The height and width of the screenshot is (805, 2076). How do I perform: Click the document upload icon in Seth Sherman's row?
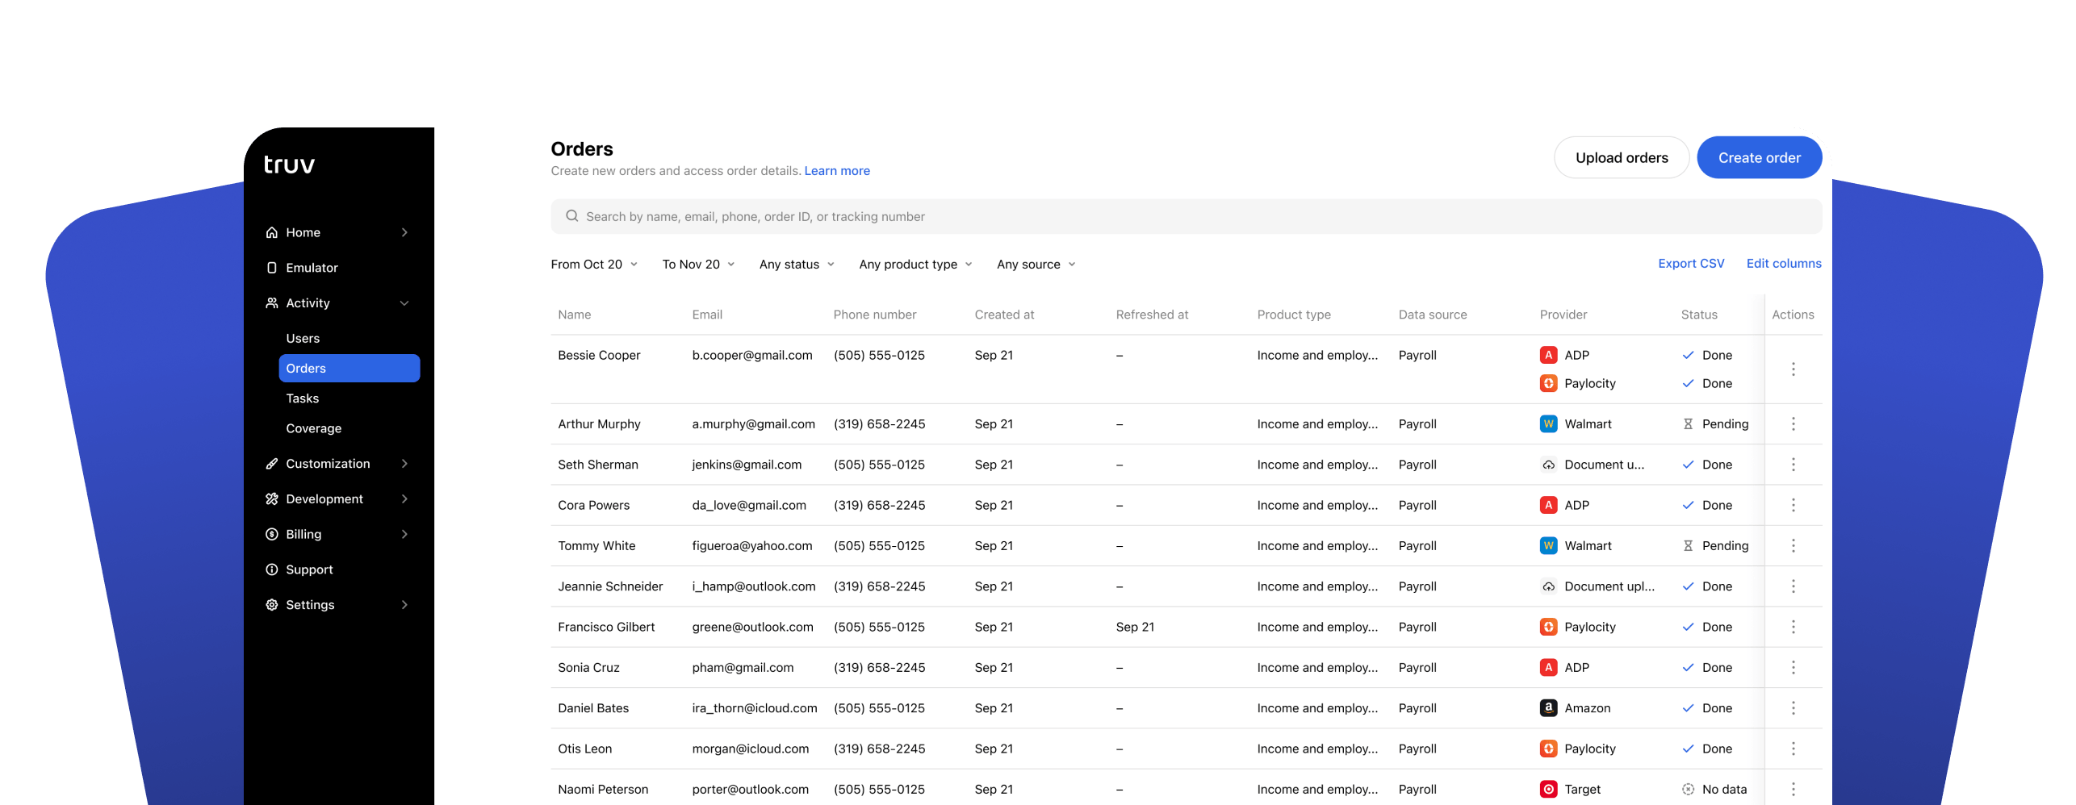[1549, 465]
